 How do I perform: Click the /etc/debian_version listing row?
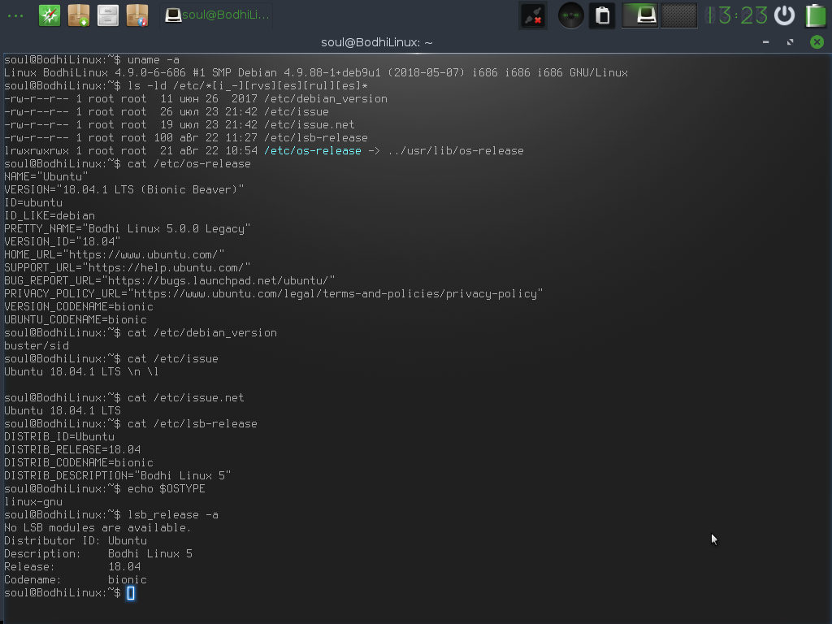tap(196, 98)
